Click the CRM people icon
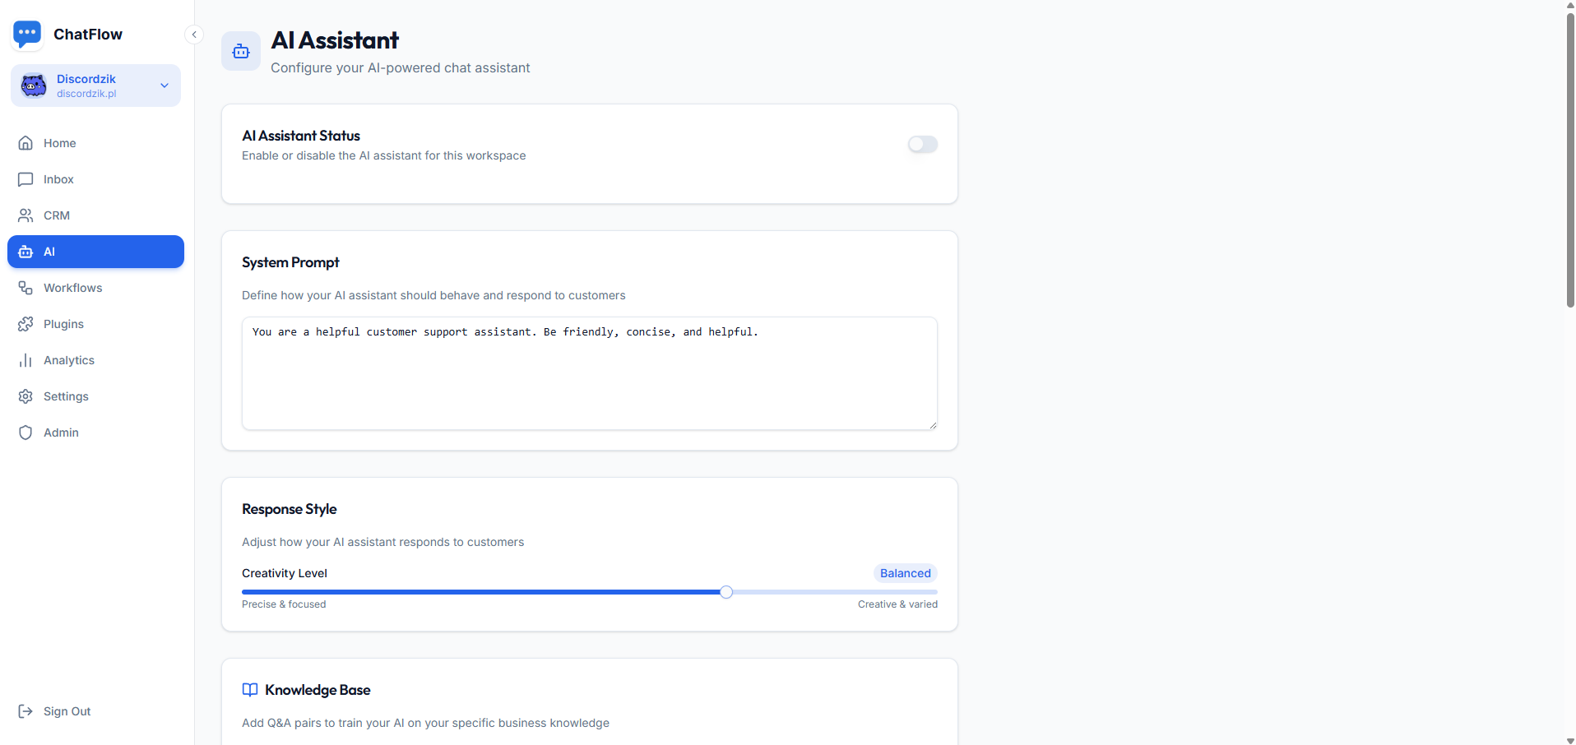1576x745 pixels. (25, 215)
